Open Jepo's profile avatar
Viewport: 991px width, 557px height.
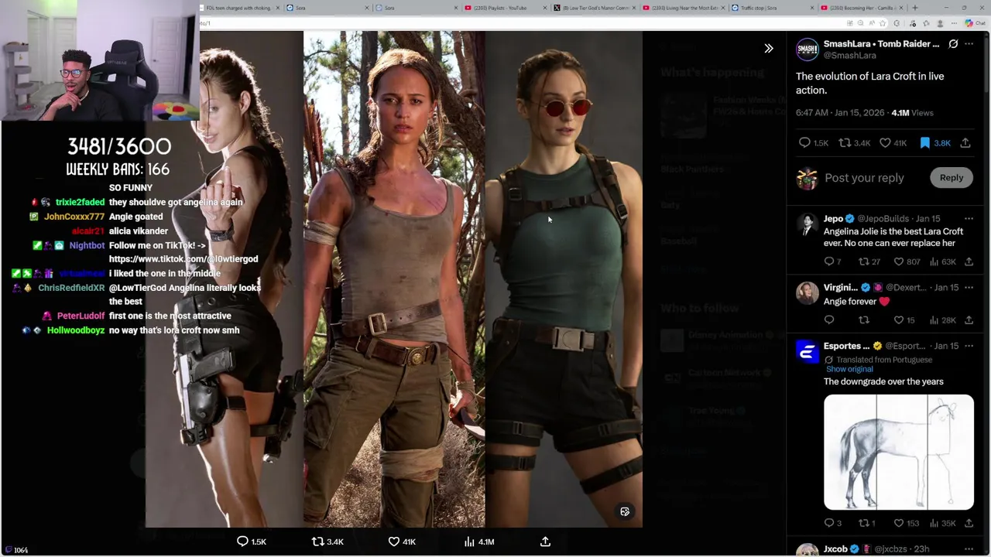(808, 225)
